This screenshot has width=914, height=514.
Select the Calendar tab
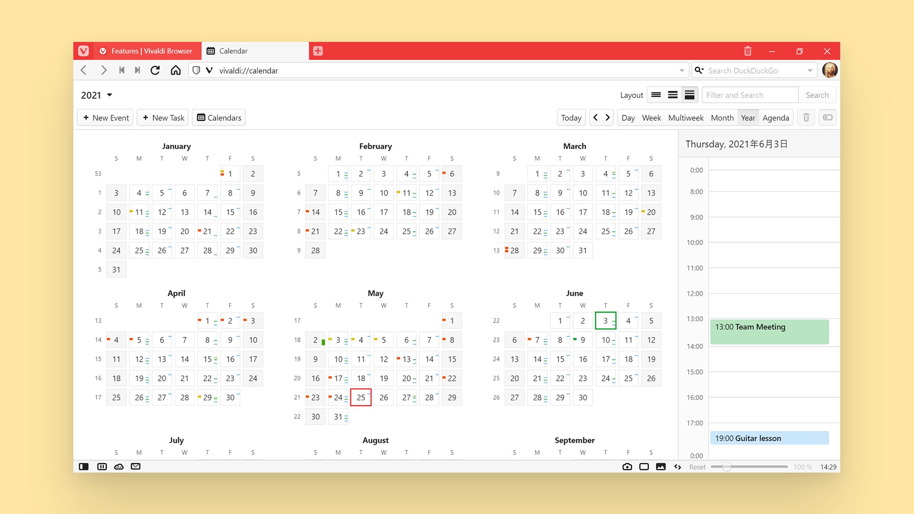(x=255, y=51)
